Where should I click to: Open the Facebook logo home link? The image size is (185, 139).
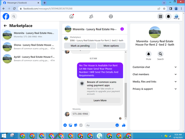pos(6,16)
